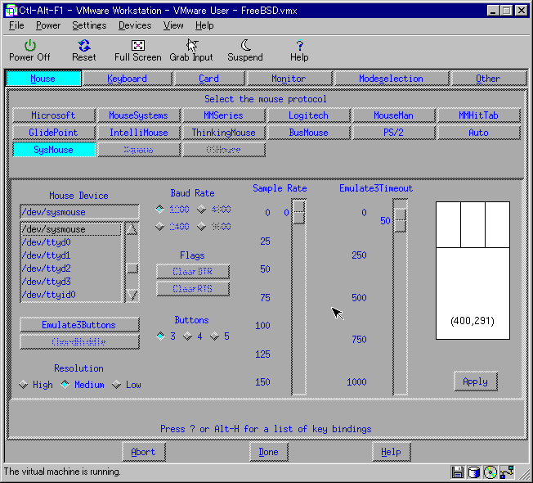This screenshot has width=533, height=483.
Task: Select /dev/ttyd2 in device list
Action: tap(70, 269)
